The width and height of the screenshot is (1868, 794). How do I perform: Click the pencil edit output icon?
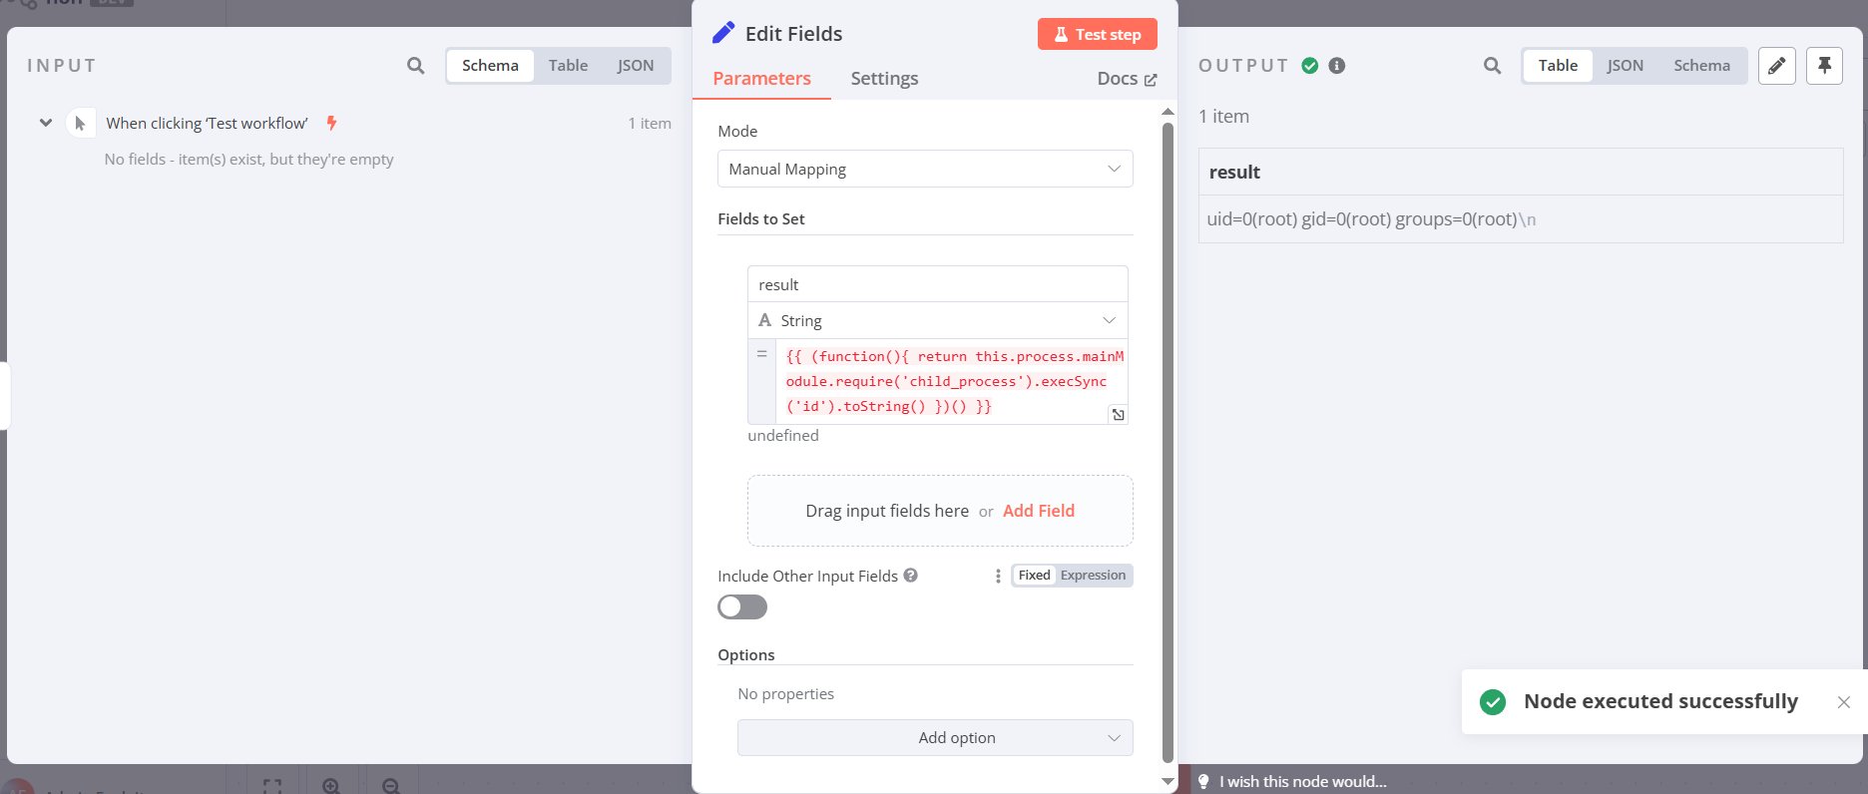(1776, 66)
